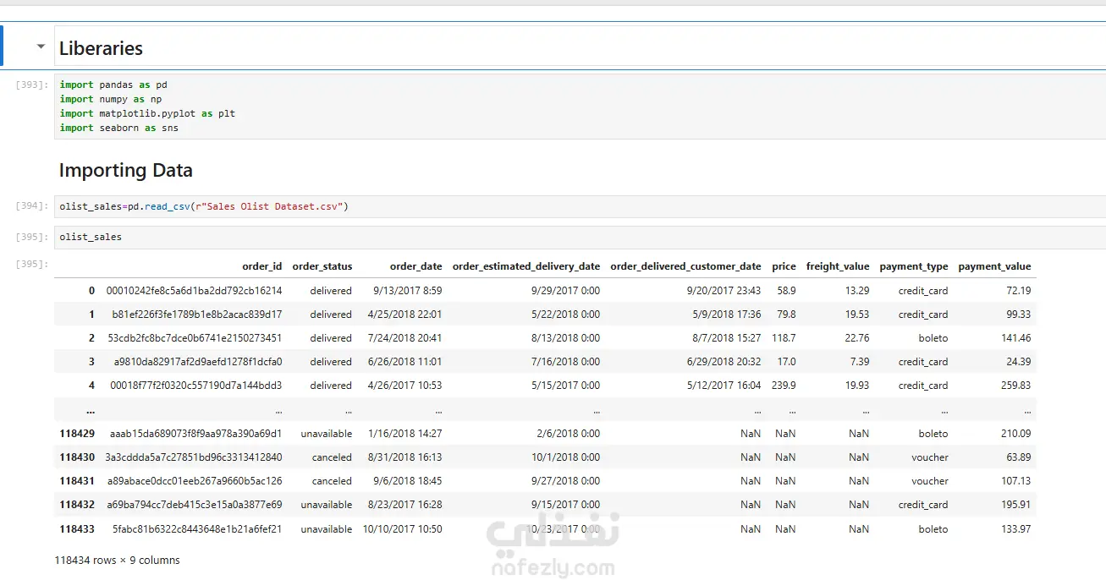Click payment value 141.46

click(x=1015, y=338)
